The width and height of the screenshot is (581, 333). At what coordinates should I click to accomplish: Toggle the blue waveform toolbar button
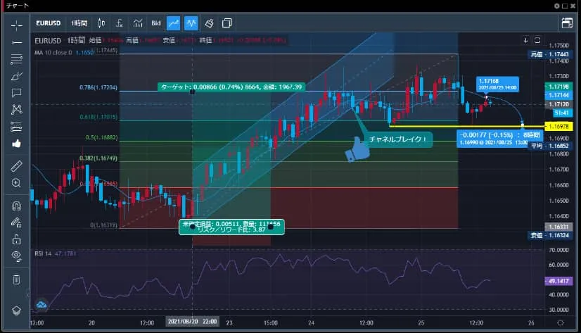[191, 23]
